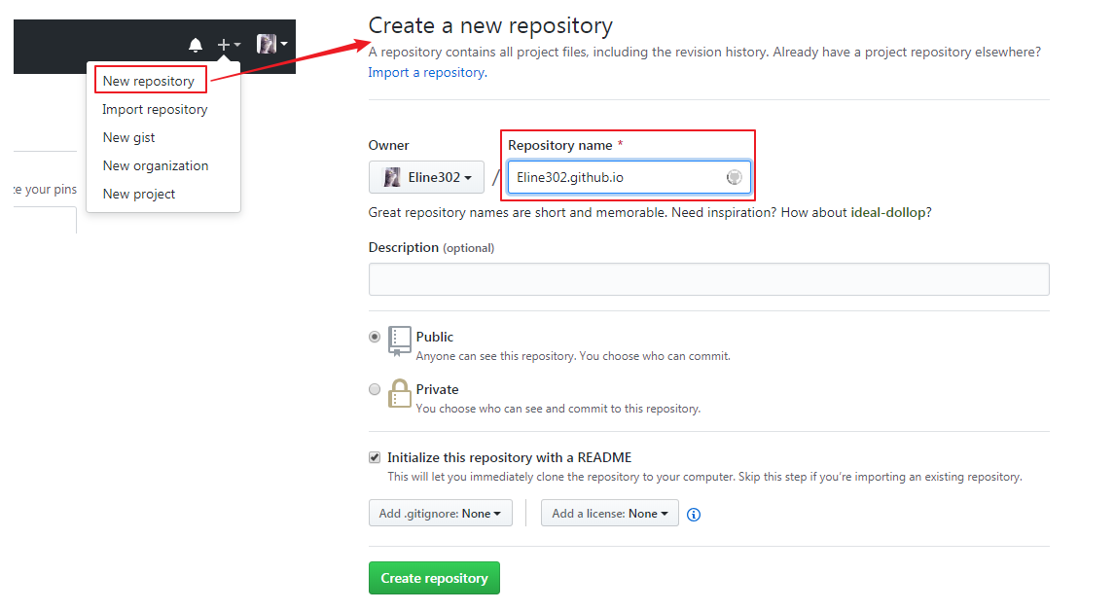1115x611 pixels.
Task: Click text 'Anyone can see this repository'
Action: pyautogui.click(x=496, y=356)
